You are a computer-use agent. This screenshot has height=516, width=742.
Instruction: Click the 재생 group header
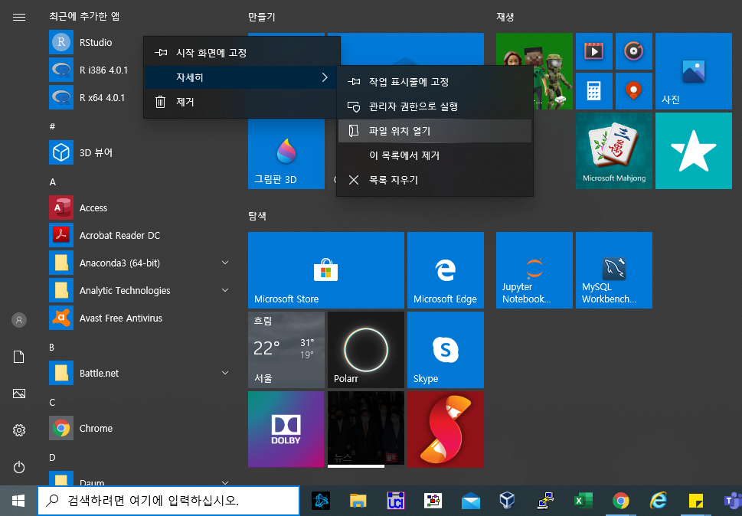[x=505, y=17]
